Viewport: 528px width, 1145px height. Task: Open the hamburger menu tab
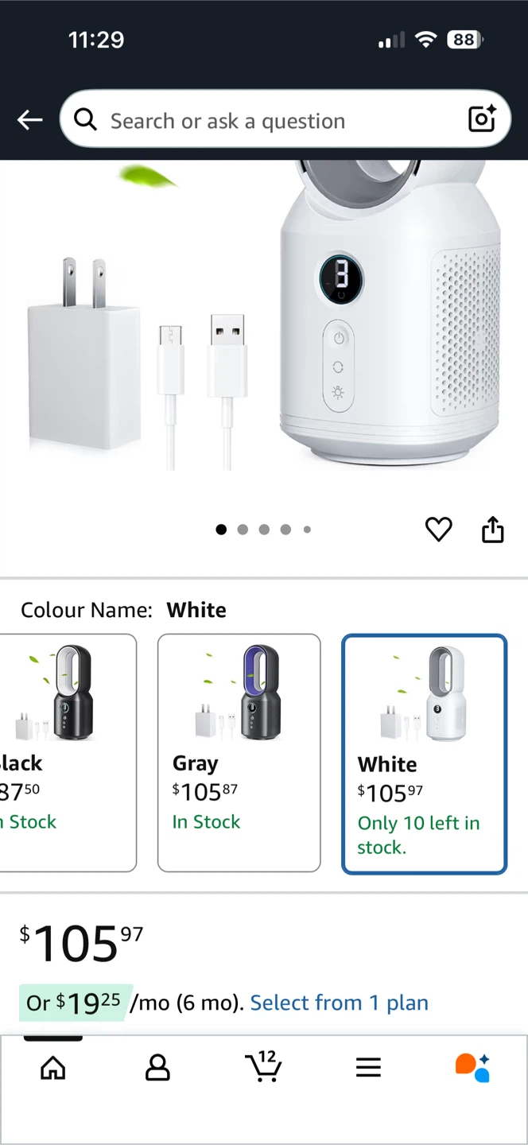pos(368,1068)
